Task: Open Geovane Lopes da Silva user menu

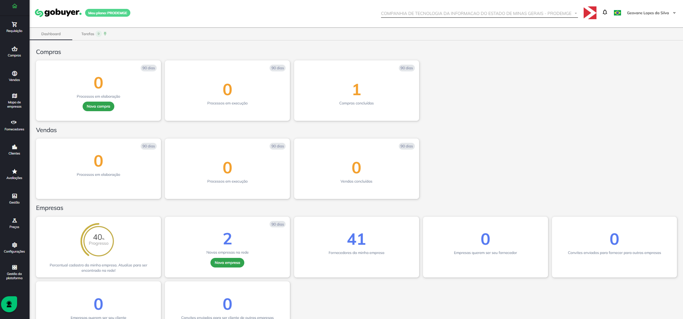Action: pyautogui.click(x=651, y=13)
